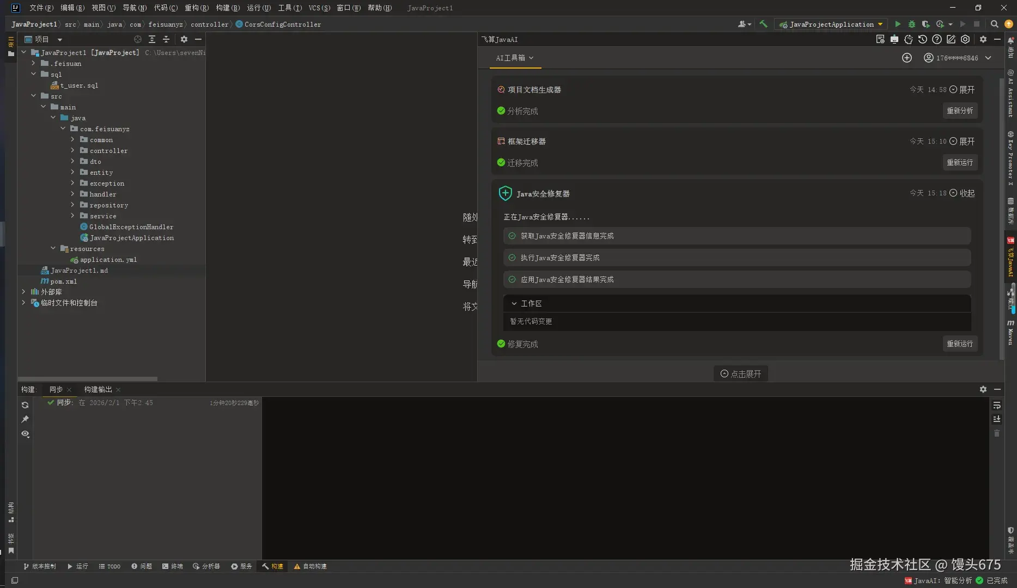Open the history clock icon in JavaAI panel
This screenshot has height=588, width=1017.
pos(922,39)
